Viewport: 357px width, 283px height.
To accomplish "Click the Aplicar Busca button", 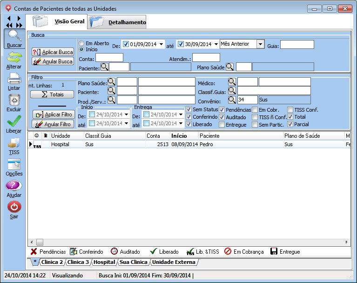I will coord(53,52).
